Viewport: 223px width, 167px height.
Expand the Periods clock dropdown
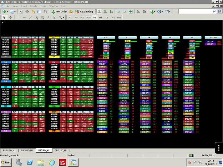pyautogui.click(x=162, y=12)
